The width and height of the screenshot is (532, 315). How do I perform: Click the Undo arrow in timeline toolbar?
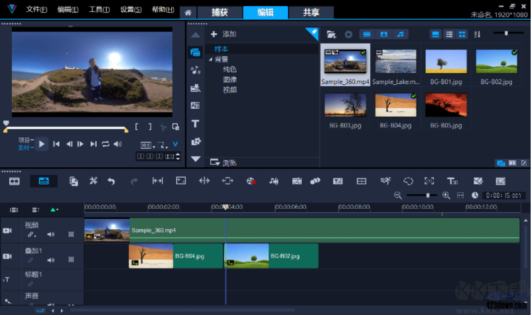pos(111,180)
